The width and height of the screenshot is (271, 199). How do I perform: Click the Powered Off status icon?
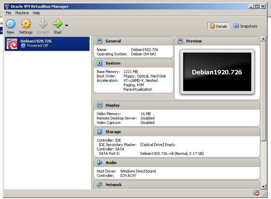[x=23, y=46]
